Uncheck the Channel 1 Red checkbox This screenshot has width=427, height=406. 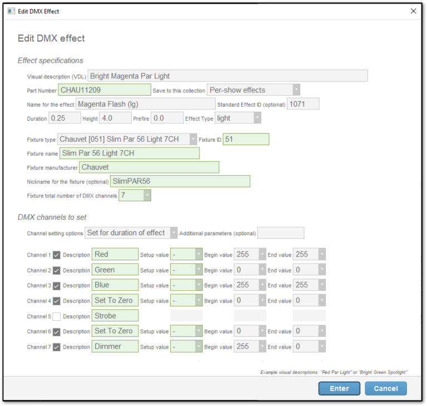pos(56,255)
